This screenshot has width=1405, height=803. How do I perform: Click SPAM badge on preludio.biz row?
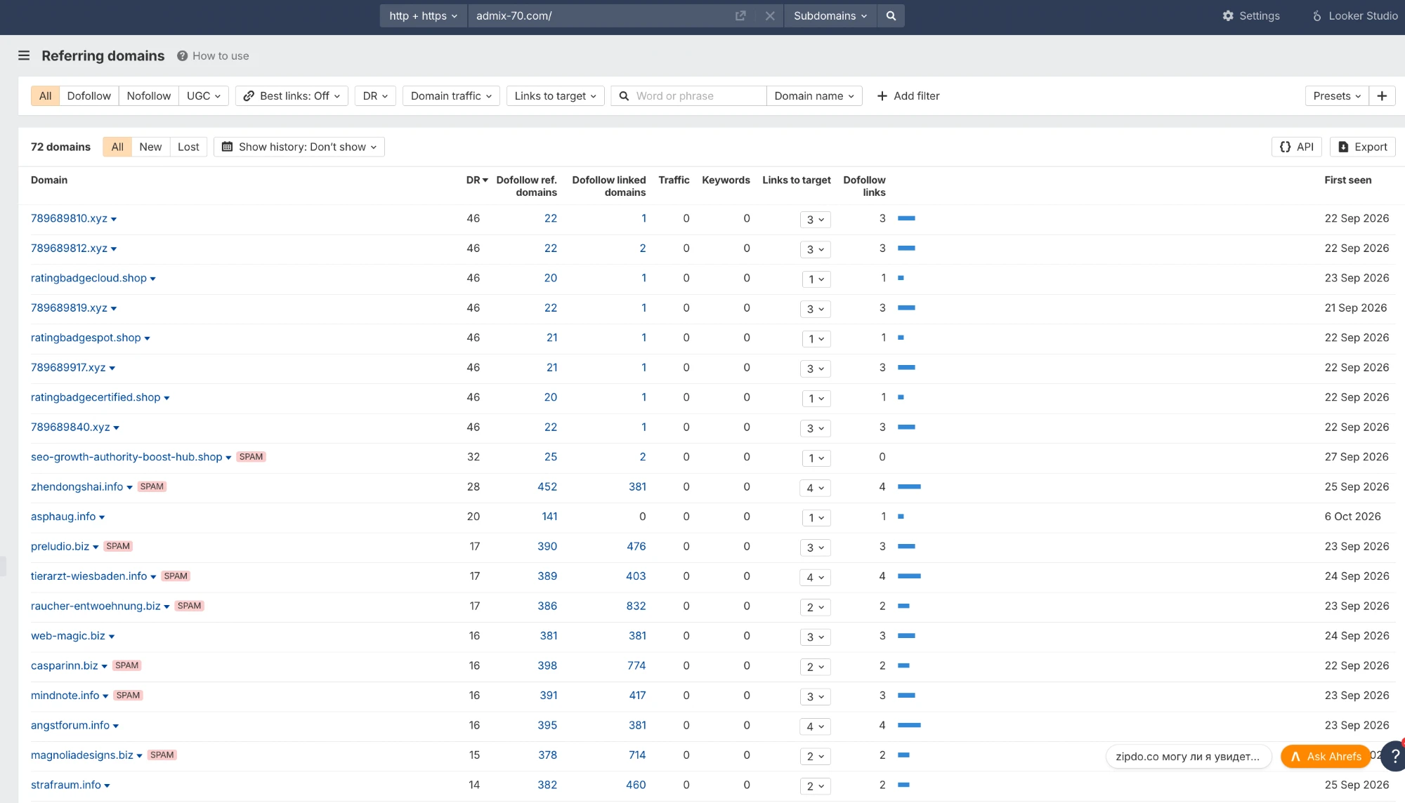[x=118, y=546]
